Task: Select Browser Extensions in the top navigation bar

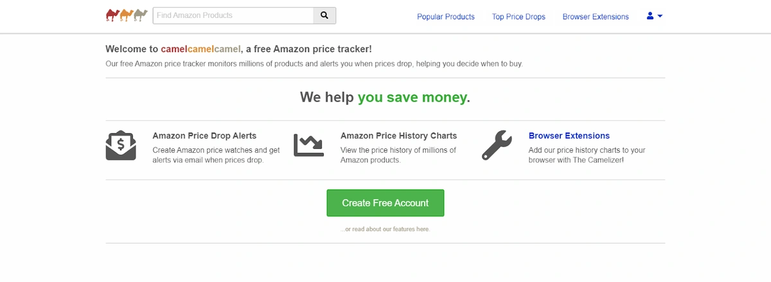Action: click(x=596, y=17)
